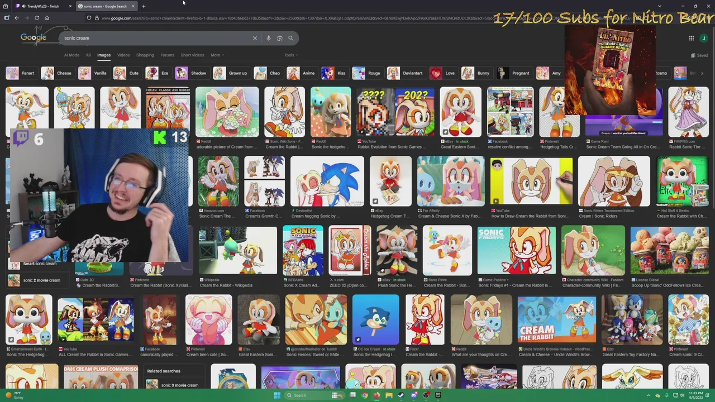Open the list all tabs chevron
Viewport: 715px width, 402px height.
(x=659, y=6)
